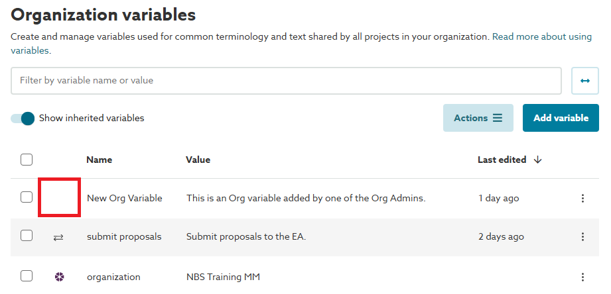Click the Add variable button

point(561,118)
